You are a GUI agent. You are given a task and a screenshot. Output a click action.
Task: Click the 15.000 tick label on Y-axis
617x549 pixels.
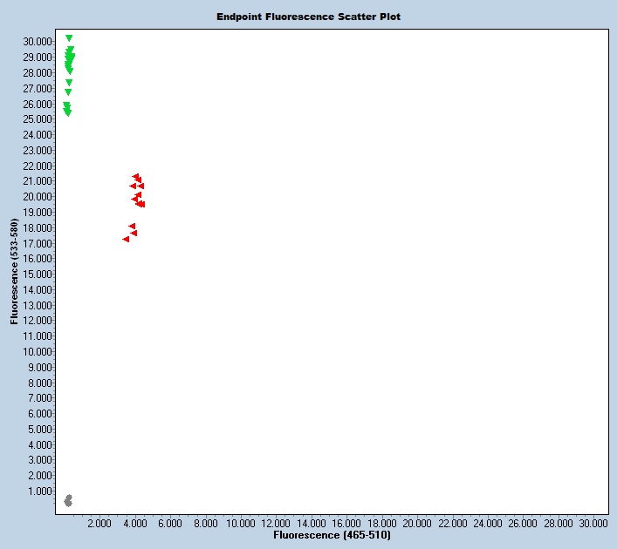(x=38, y=274)
